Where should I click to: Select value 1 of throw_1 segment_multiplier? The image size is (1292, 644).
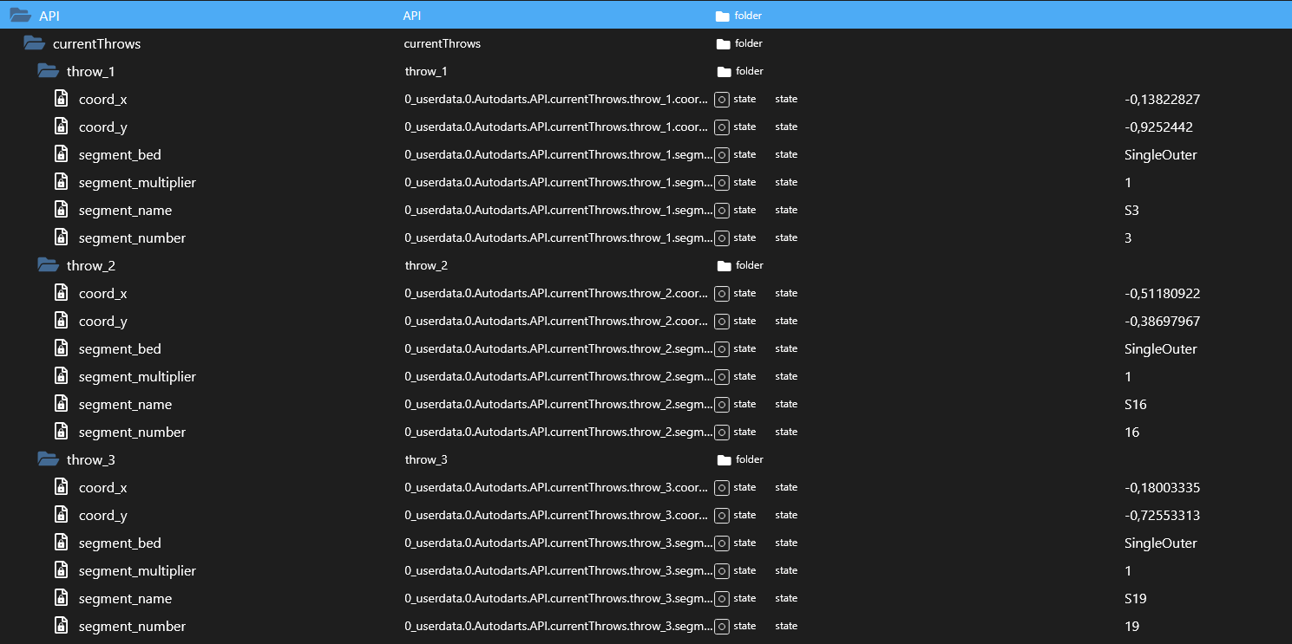pos(1128,182)
